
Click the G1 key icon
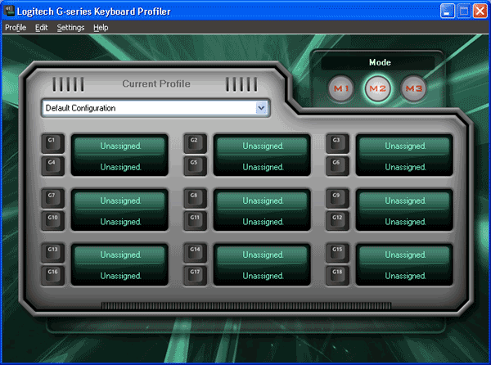click(53, 143)
